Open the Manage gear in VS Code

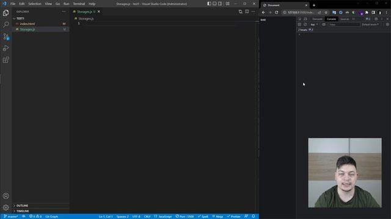5,207
